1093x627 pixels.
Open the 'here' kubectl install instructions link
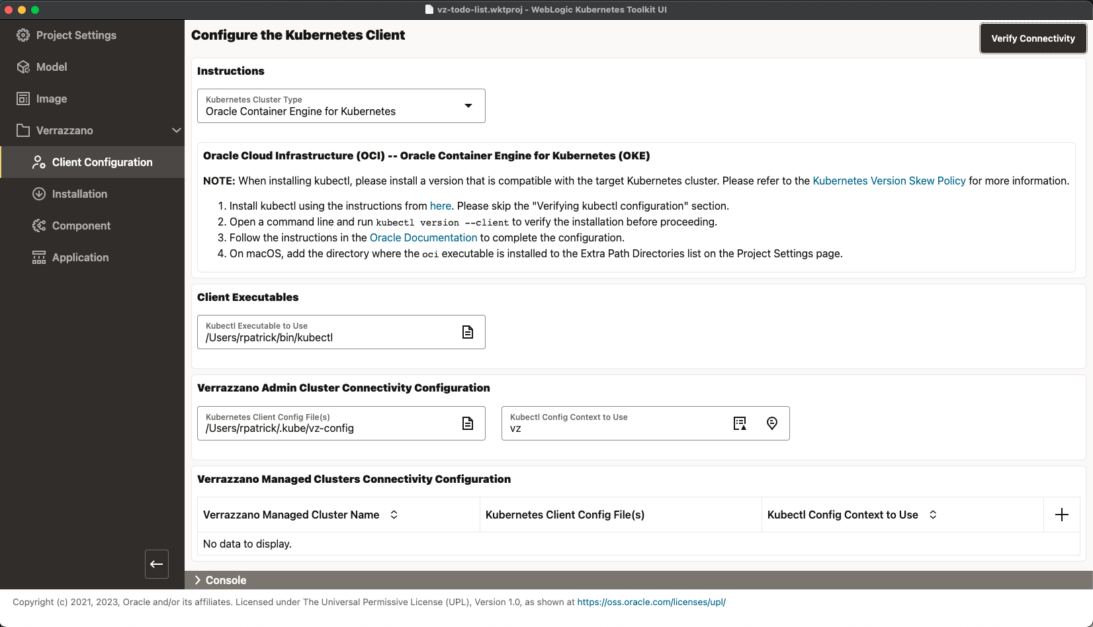[x=441, y=206]
